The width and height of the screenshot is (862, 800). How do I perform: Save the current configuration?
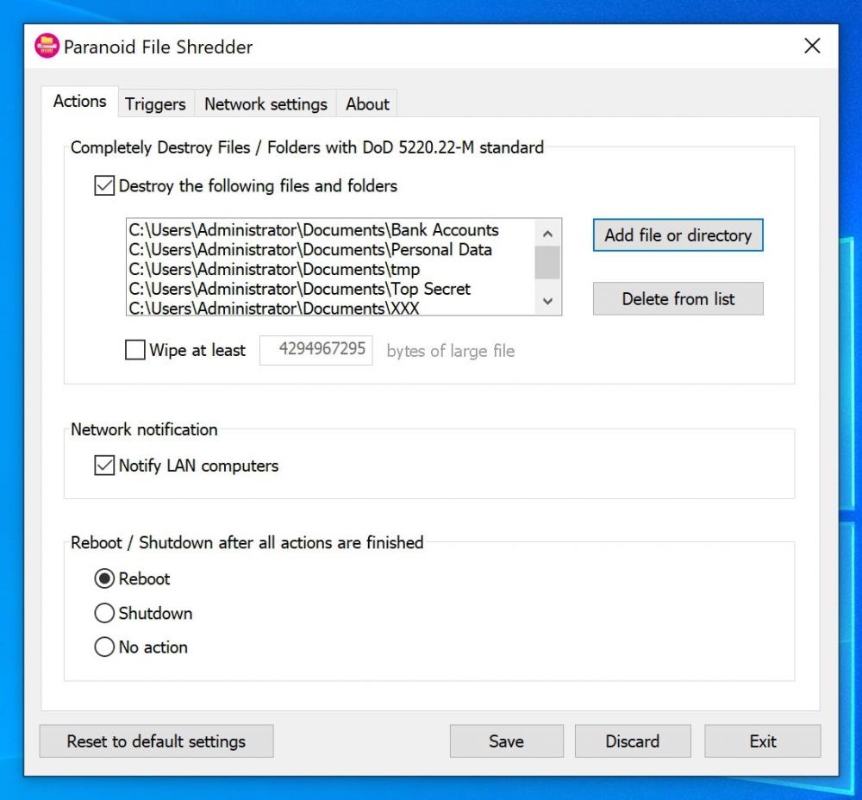point(506,741)
